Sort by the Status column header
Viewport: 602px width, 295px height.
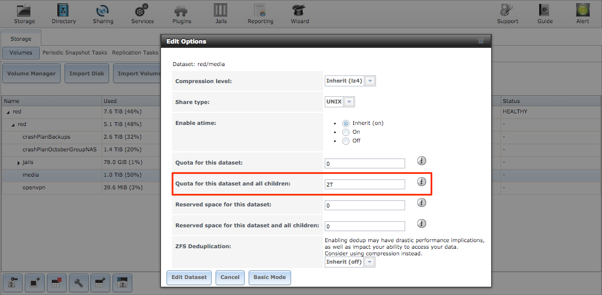551,101
